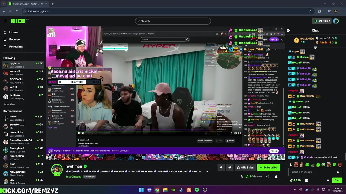
Task: Click the Get KICKs button
Action: pos(322,21)
